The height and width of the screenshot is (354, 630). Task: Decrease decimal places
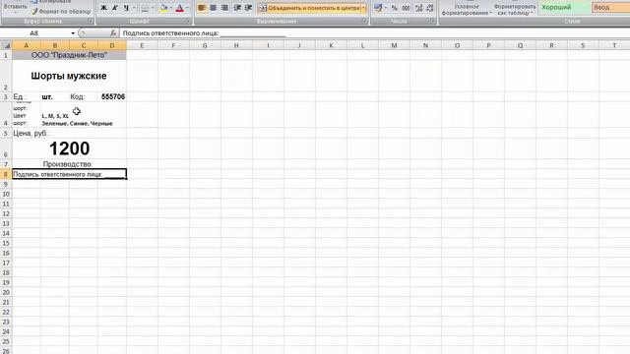click(x=430, y=8)
